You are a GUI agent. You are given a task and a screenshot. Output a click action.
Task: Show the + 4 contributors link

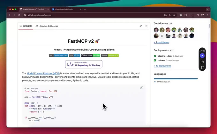click(161, 42)
